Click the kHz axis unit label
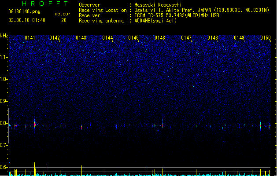Screen dimensions: 277x176 [4, 36]
